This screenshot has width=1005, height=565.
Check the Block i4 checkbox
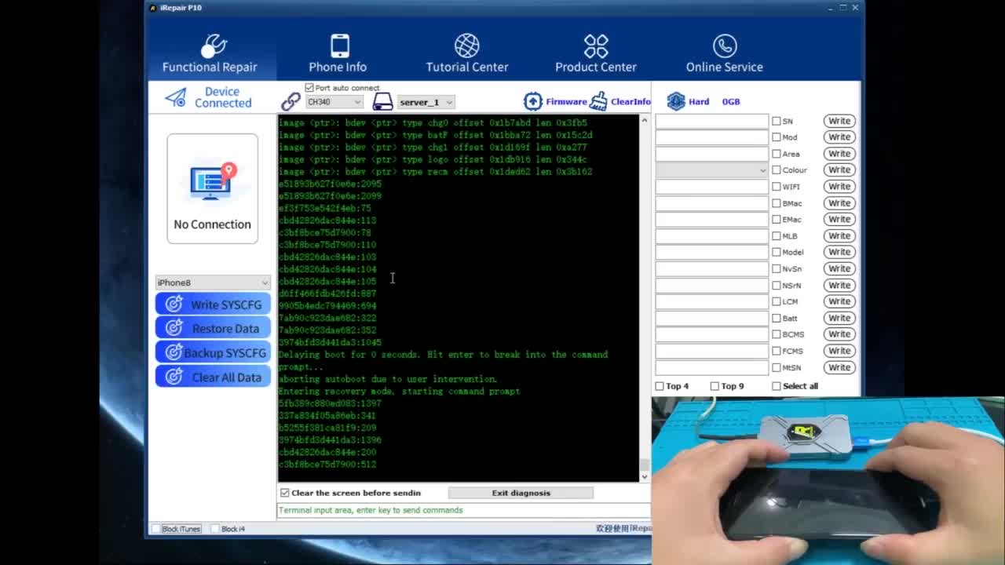click(215, 529)
